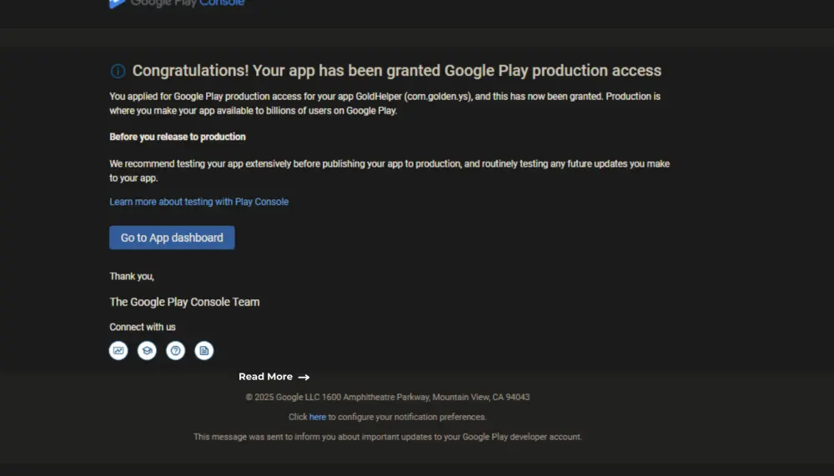Click the 'Congratulations!' heading text
834x476 pixels.
(397, 71)
